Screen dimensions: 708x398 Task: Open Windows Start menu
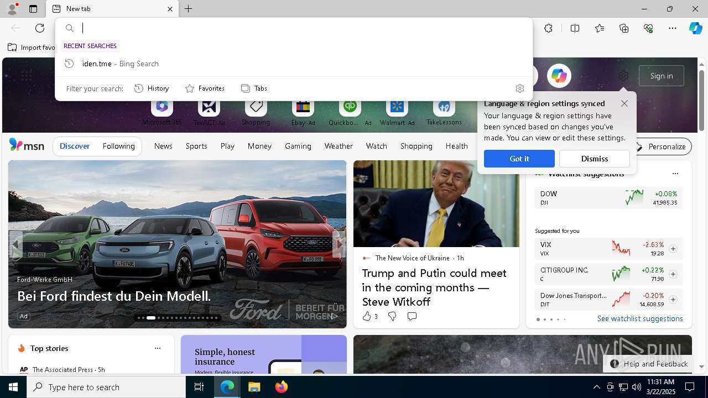click(13, 387)
